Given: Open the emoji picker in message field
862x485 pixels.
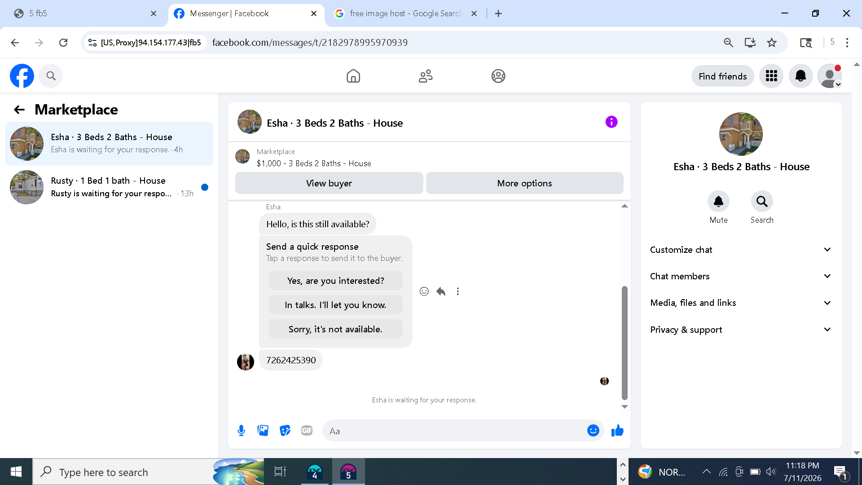Looking at the screenshot, I should pos(593,431).
